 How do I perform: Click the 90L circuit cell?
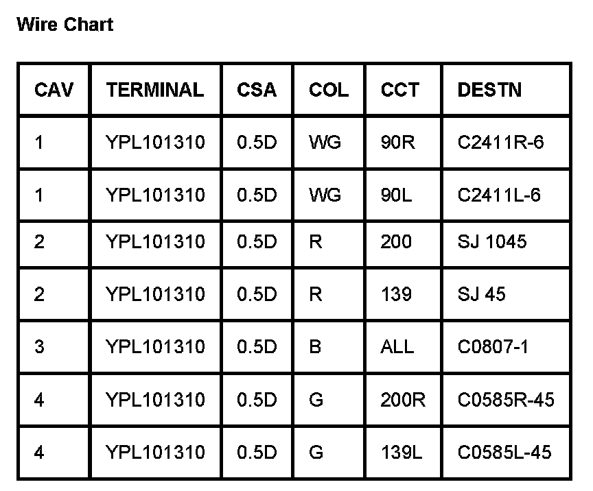coord(397,195)
